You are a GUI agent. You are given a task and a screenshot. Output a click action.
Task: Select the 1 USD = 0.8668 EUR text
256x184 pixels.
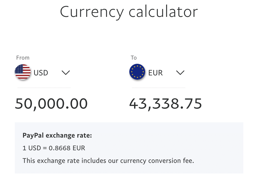54,148
